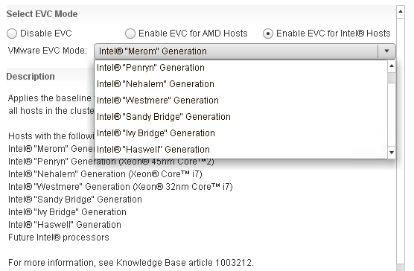
Task: Open the VMware EVC Mode dropdown arrow
Action: coord(386,51)
